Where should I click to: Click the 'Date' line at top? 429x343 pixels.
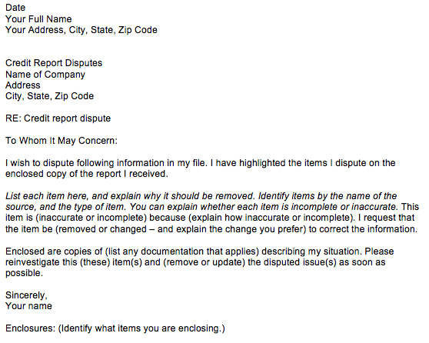click(15, 8)
